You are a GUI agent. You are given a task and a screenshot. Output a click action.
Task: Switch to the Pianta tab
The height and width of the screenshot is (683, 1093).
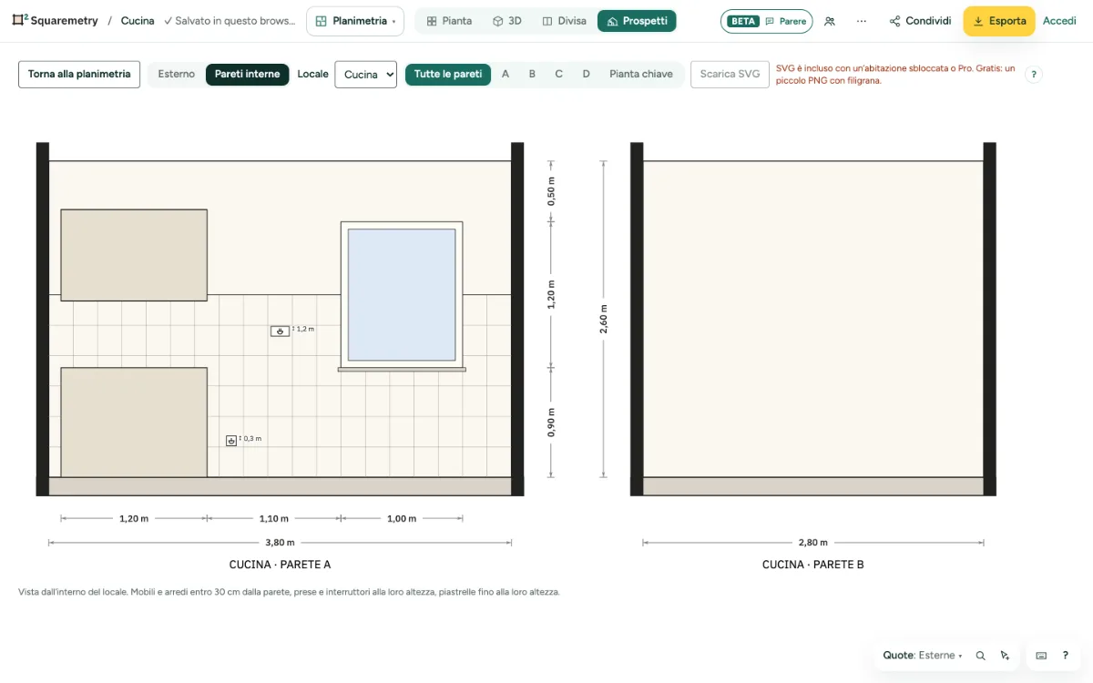(449, 21)
